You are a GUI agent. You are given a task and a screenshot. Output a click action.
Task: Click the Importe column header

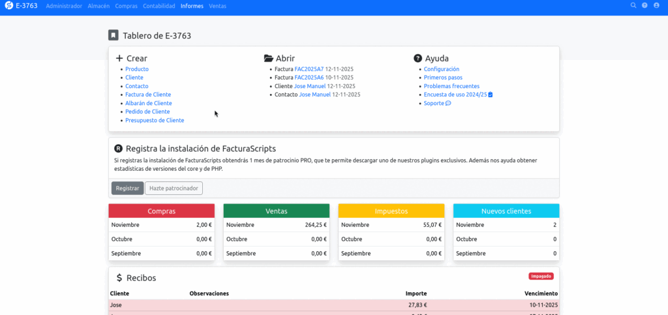tap(416, 293)
